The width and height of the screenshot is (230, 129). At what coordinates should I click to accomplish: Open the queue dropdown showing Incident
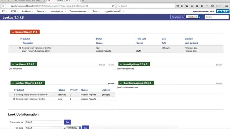193,17
